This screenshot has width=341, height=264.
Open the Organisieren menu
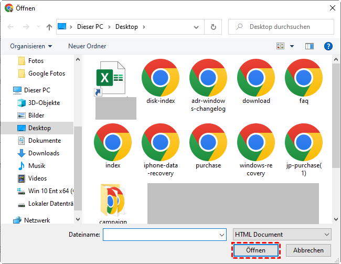[31, 46]
